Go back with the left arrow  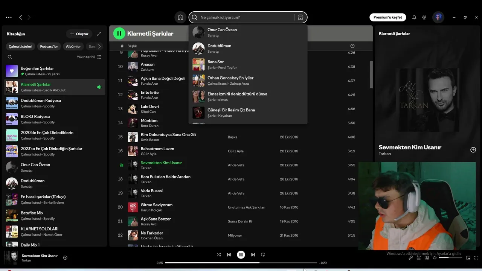click(20, 17)
